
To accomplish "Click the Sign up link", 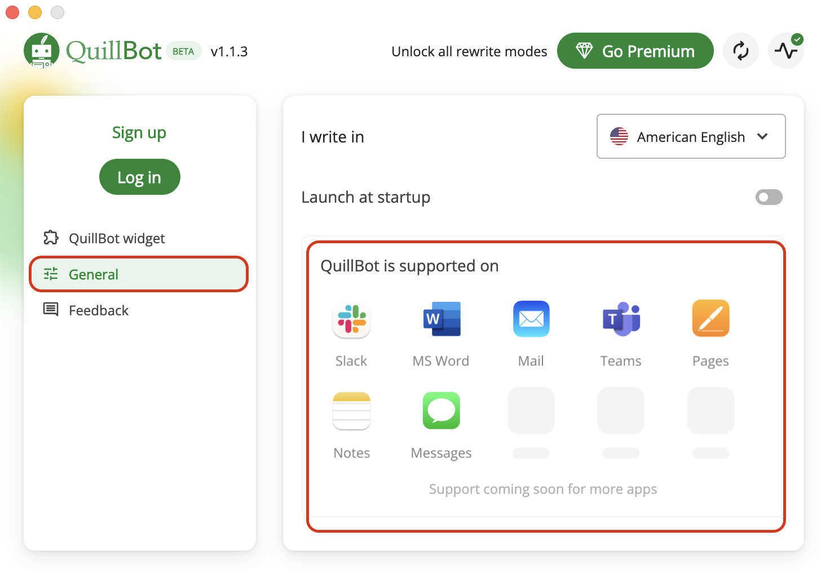I will coord(139,133).
